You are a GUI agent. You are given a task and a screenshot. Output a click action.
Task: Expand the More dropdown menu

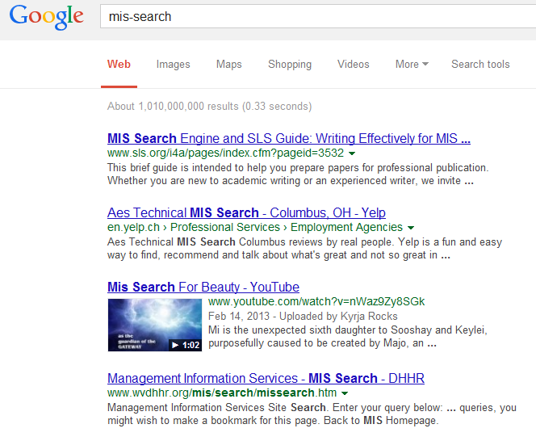point(412,65)
